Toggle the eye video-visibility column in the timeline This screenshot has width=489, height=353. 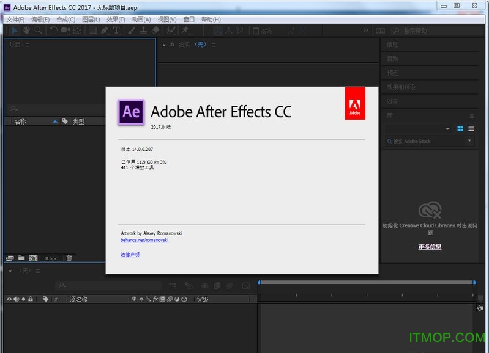(9, 299)
